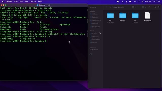Go forward in Finder window

tap(110, 7)
